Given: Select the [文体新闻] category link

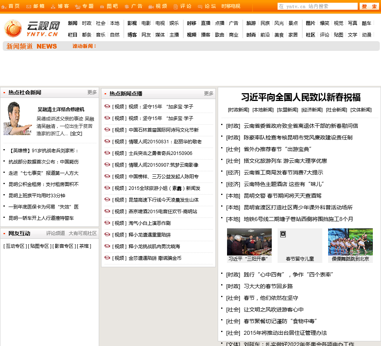Looking at the screenshot, I should pyautogui.click(x=361, y=110).
